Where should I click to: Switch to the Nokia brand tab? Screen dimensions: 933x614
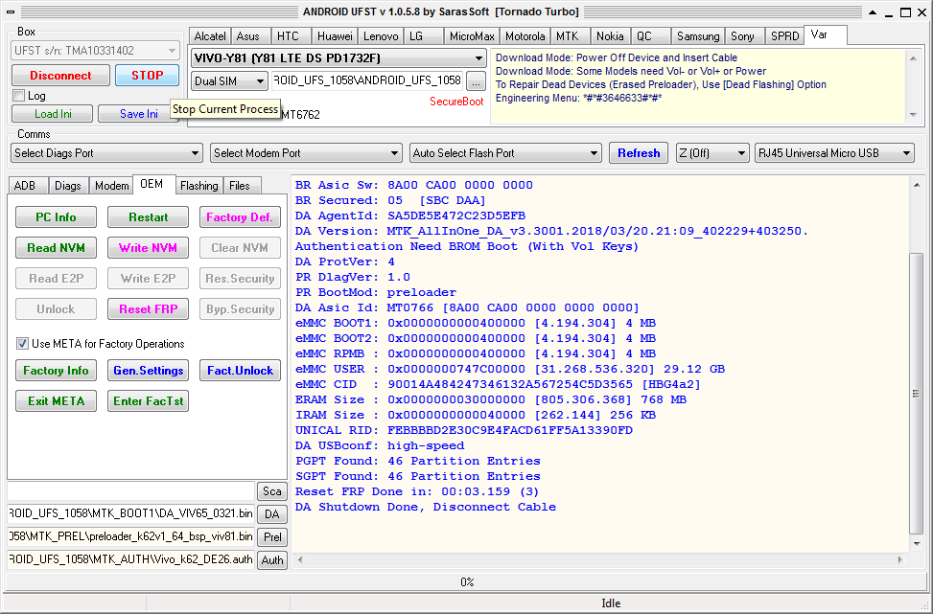click(610, 36)
